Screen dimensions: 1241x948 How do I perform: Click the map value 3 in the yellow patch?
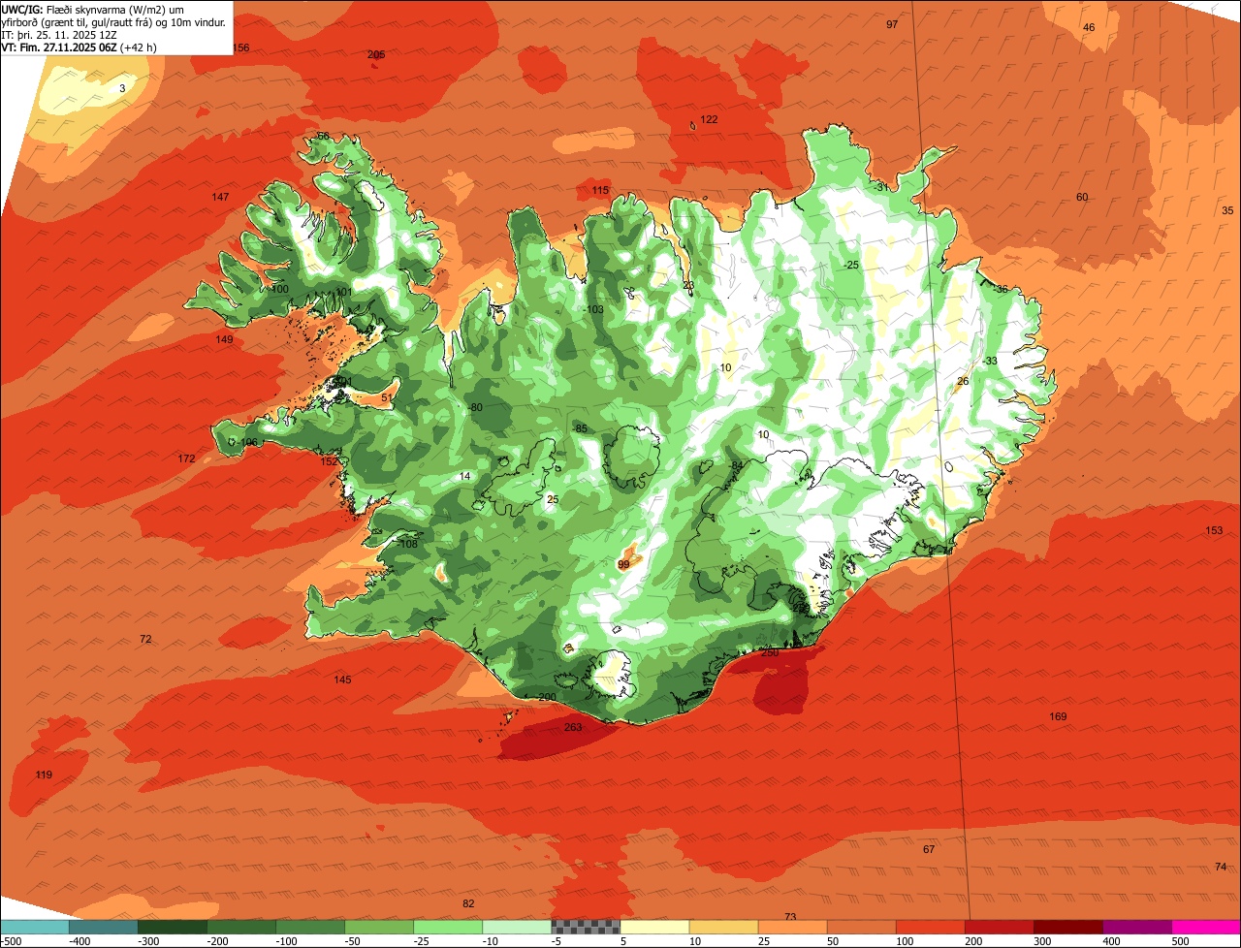point(122,88)
